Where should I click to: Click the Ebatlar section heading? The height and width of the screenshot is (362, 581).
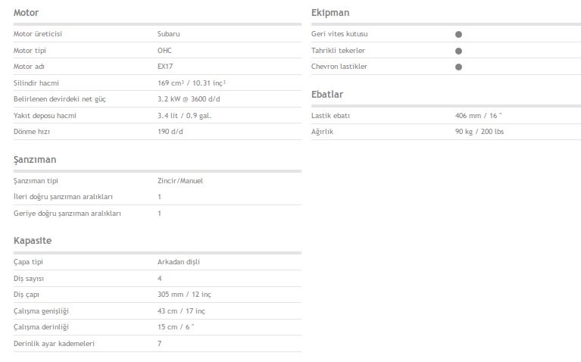pos(327,95)
